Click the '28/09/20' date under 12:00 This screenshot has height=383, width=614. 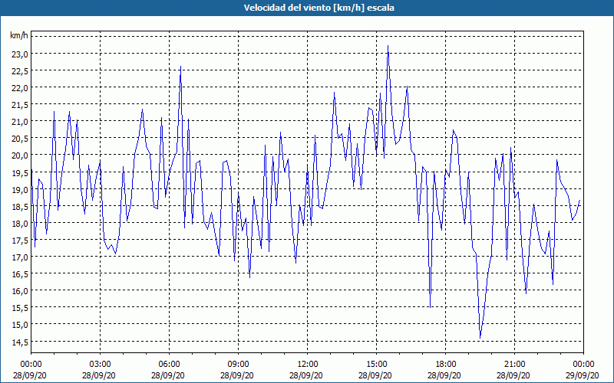(307, 375)
